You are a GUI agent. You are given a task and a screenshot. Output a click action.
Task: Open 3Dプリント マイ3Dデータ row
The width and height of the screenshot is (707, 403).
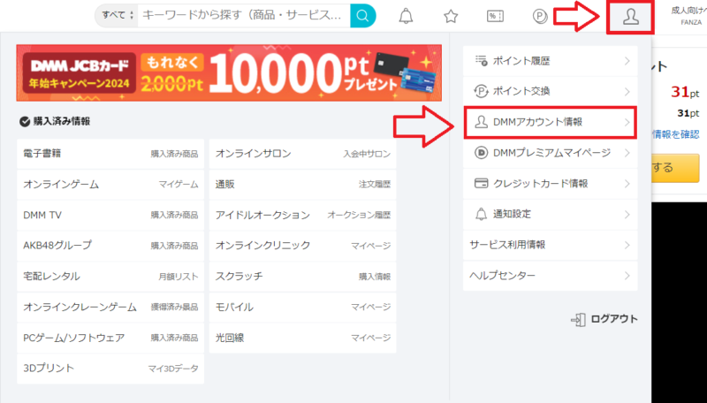tap(110, 369)
